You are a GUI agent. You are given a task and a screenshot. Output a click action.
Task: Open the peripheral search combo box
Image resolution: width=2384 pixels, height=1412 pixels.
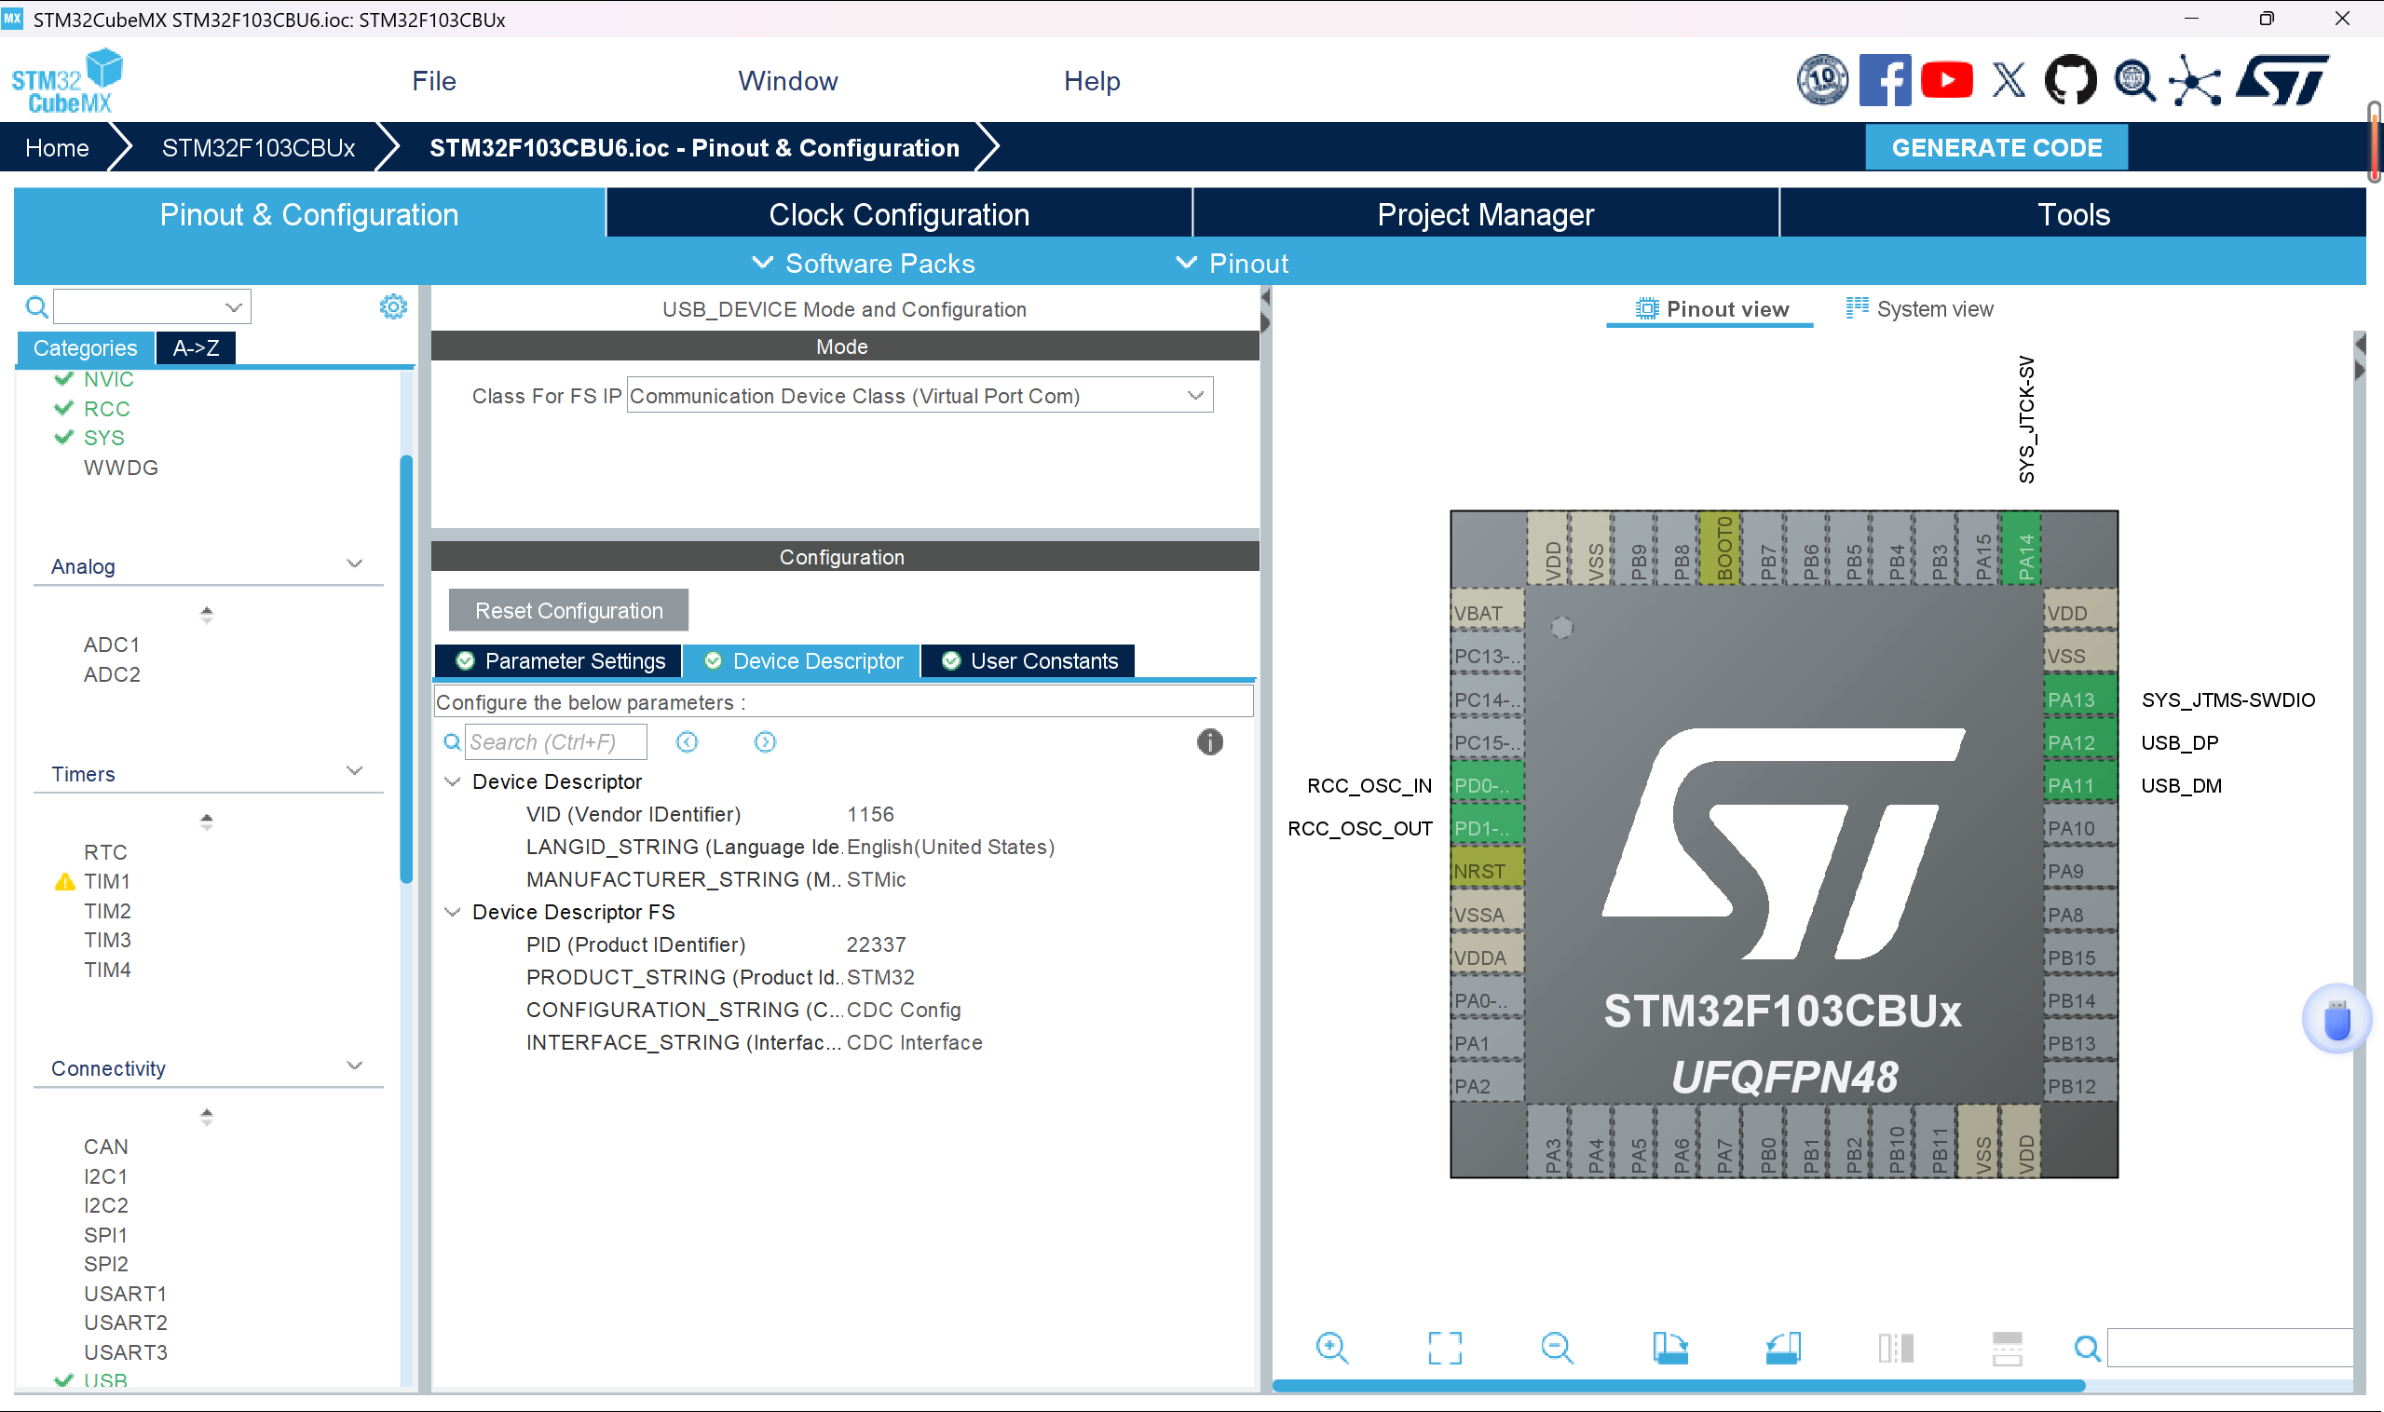tap(152, 306)
